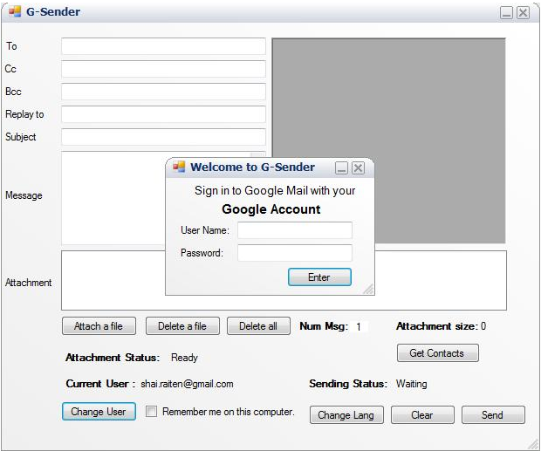Click the Replay to input field
541x451 pixels.
163,114
